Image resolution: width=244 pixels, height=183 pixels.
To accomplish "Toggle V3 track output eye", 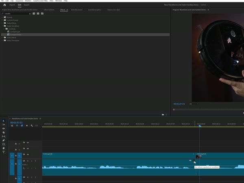I will (28, 143).
